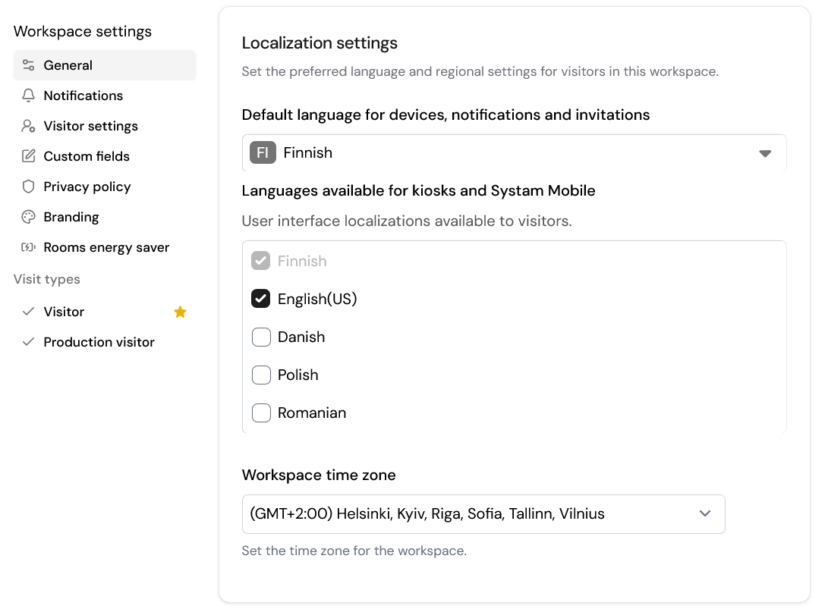828x612 pixels.
Task: Click the yellow star next to Visitor
Action: (x=180, y=312)
